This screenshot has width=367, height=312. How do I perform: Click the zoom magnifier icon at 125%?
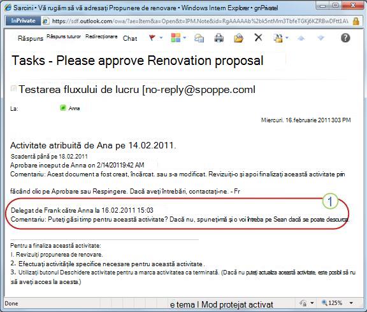[324, 302]
